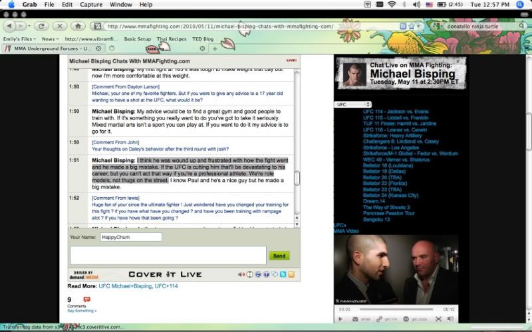Open a new tab with plus button
532x332 pixels.
point(214,48)
